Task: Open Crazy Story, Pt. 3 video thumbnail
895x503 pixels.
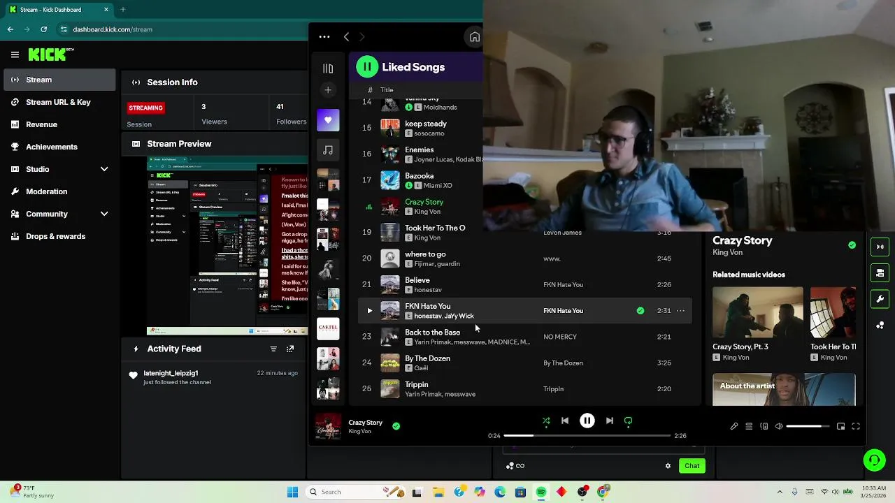Action: coord(758,312)
